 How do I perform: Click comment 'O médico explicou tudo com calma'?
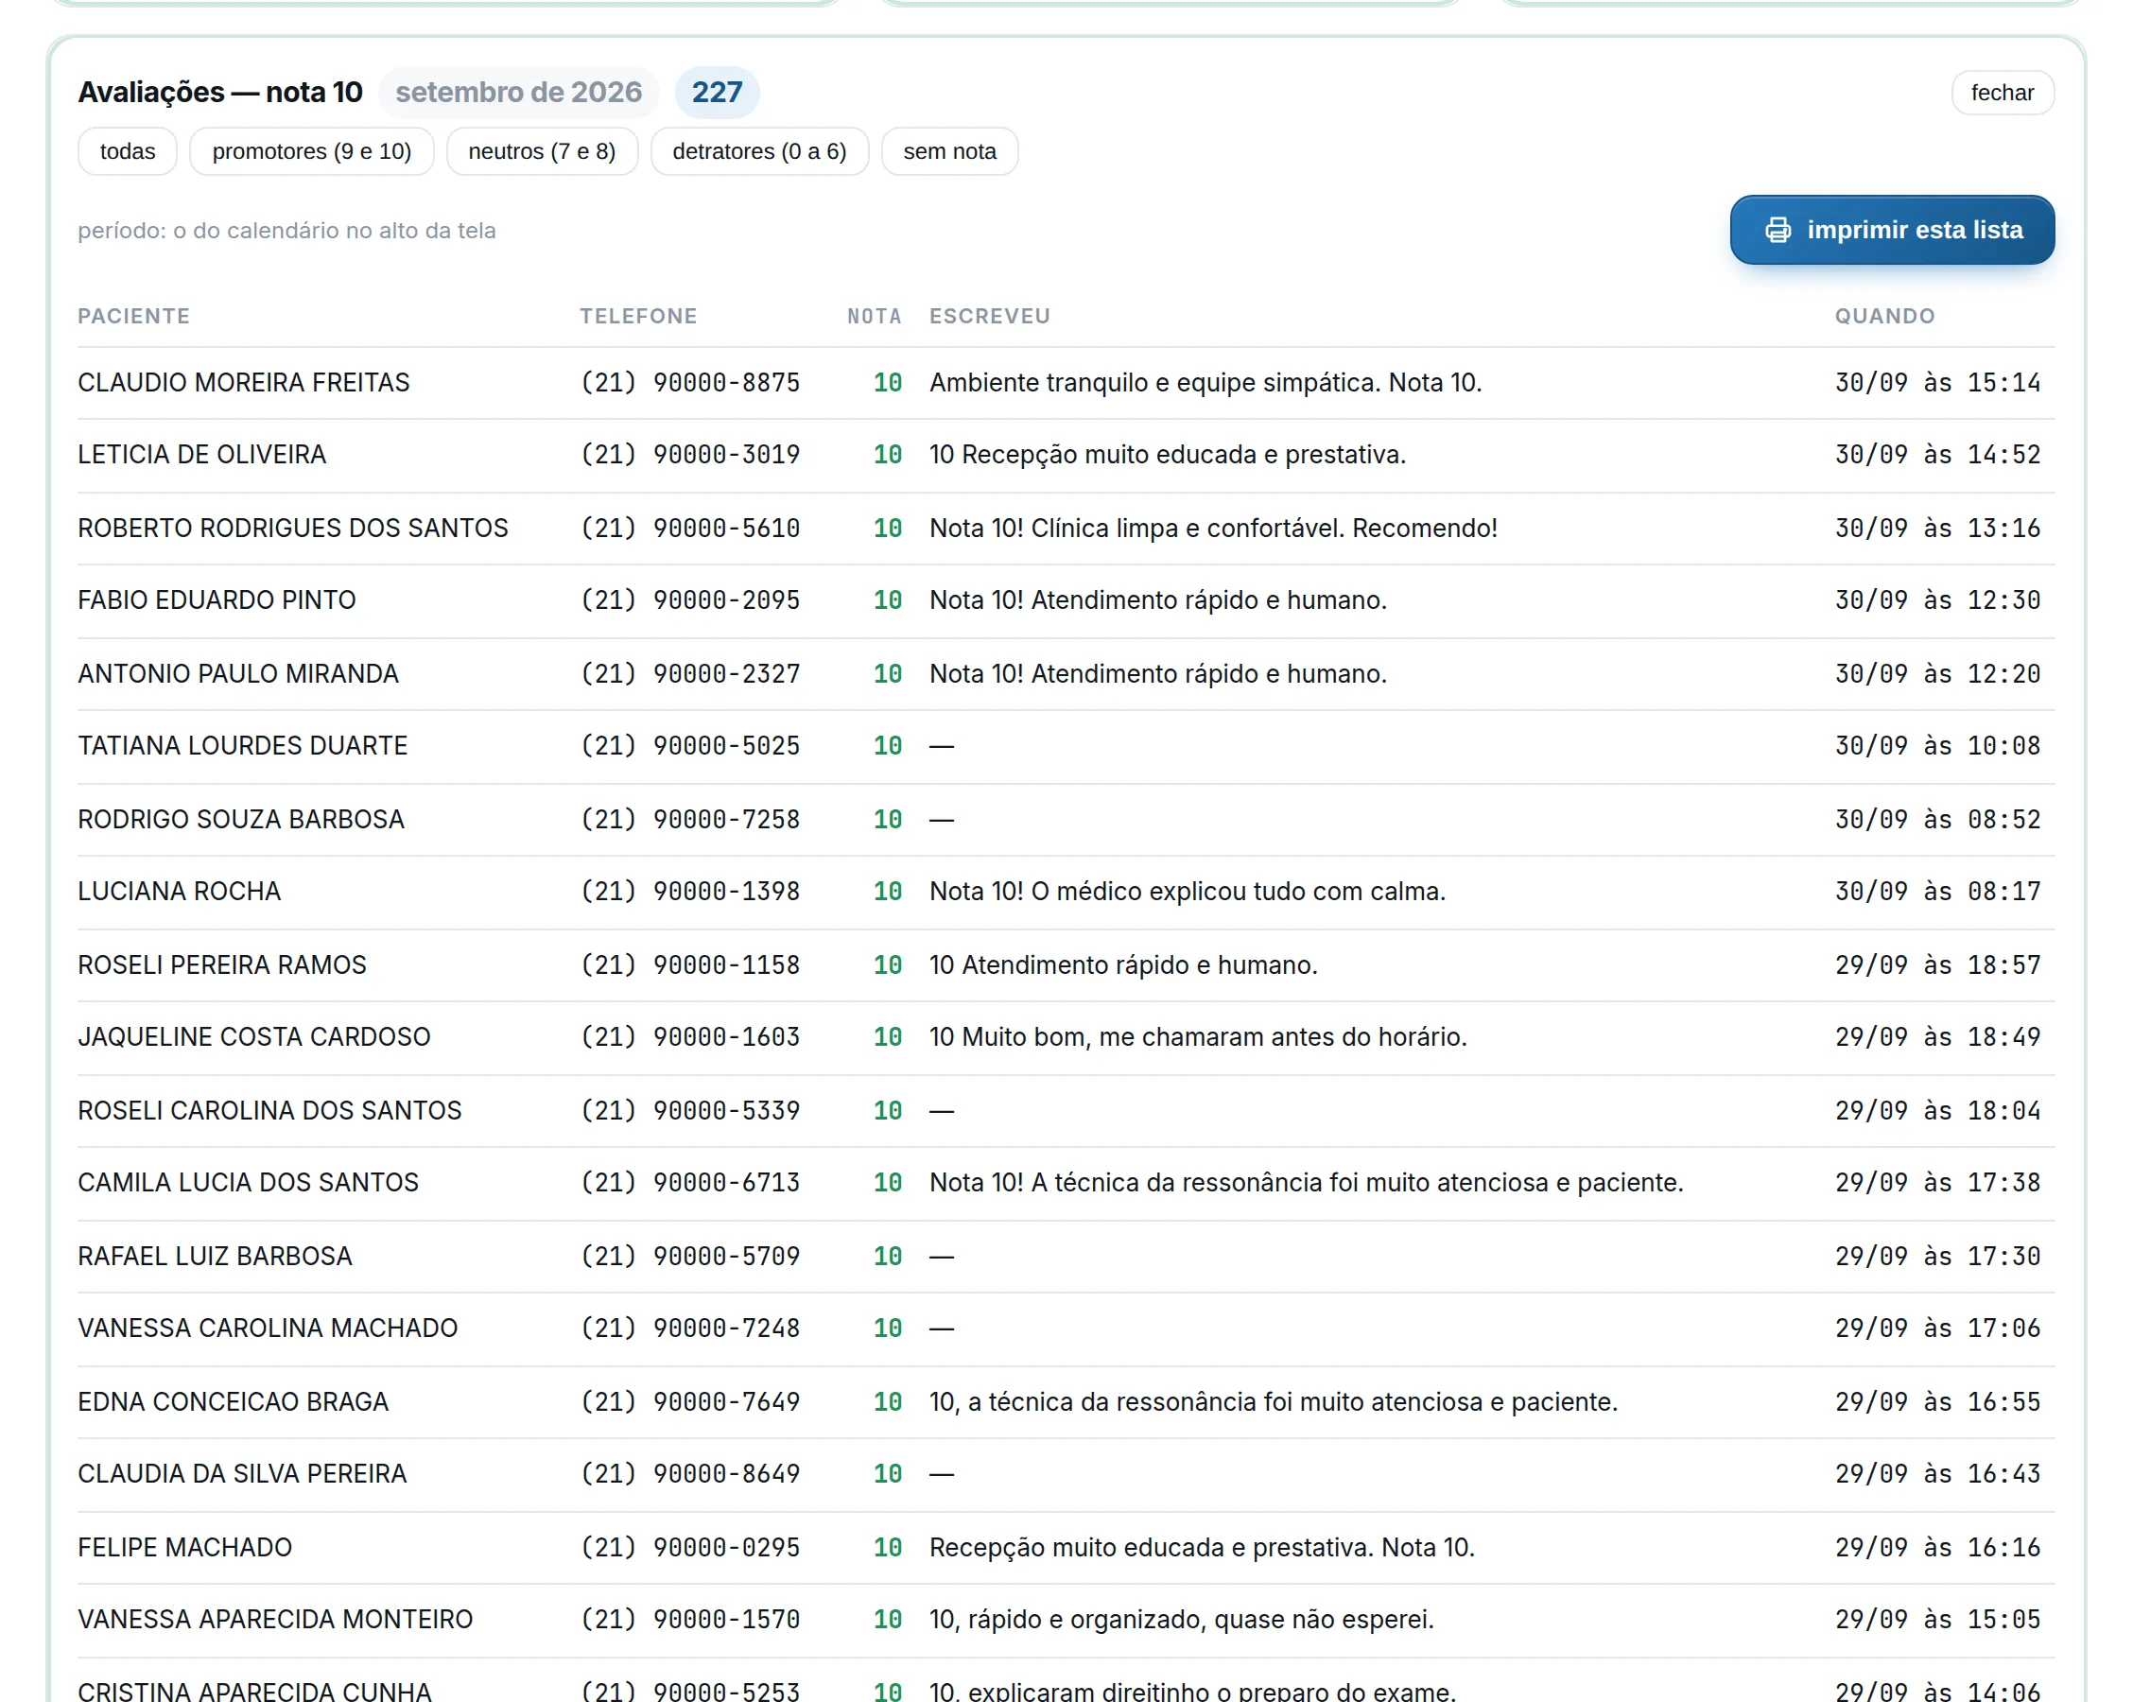[1238, 891]
